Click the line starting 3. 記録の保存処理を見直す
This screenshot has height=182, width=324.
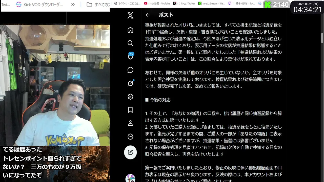213,147
